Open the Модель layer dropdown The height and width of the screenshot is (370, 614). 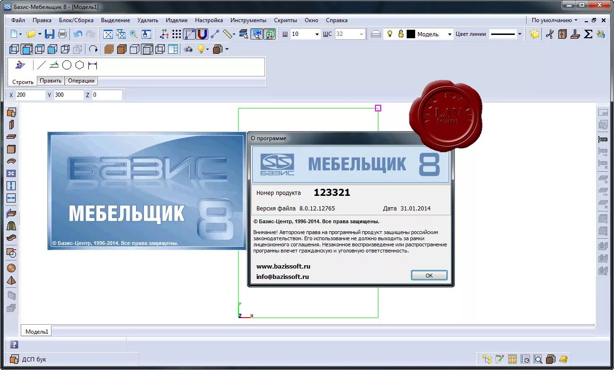point(450,34)
